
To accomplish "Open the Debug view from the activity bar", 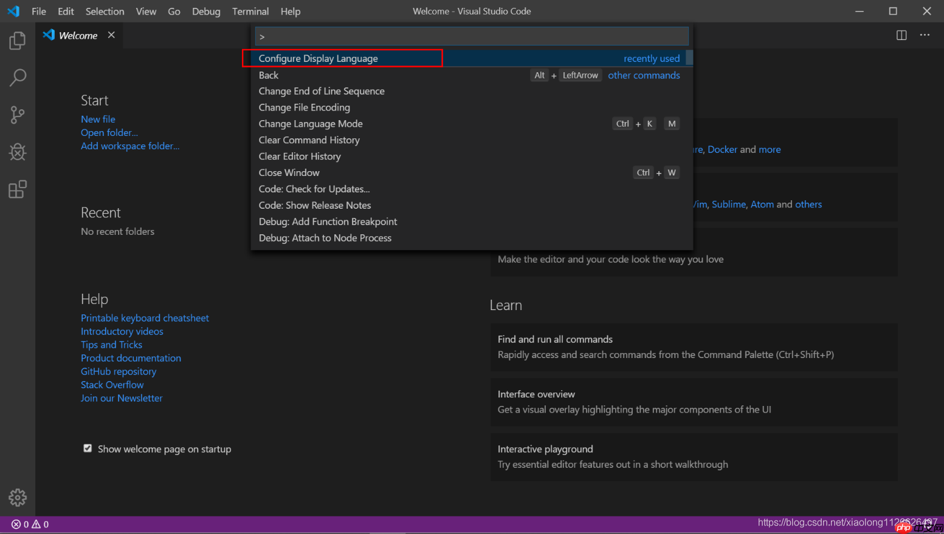I will click(x=17, y=152).
